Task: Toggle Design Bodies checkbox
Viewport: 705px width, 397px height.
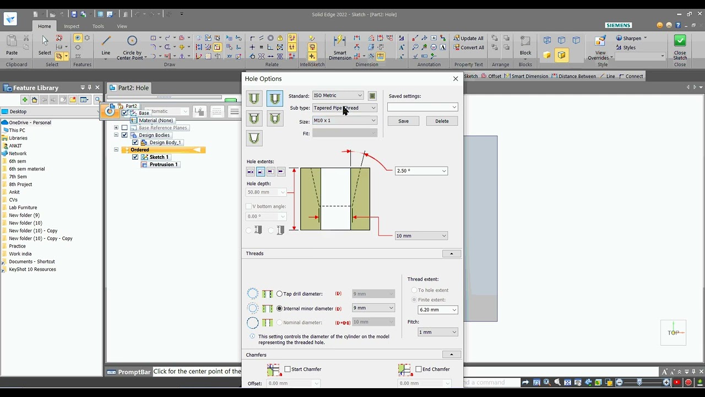Action: pyautogui.click(x=124, y=135)
